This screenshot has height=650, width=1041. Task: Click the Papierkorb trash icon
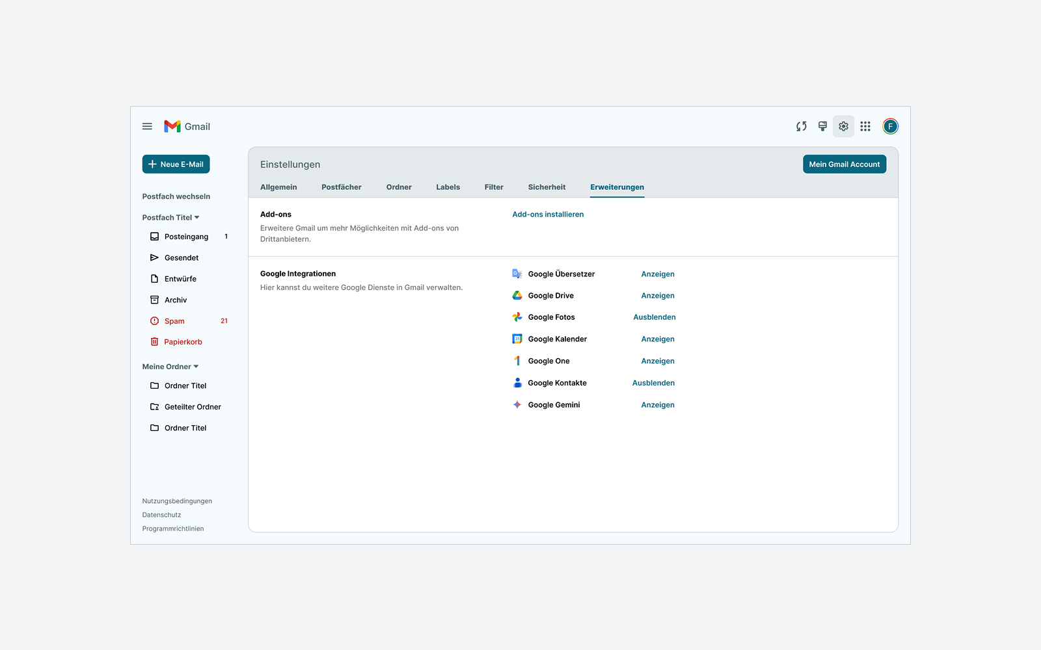(154, 342)
